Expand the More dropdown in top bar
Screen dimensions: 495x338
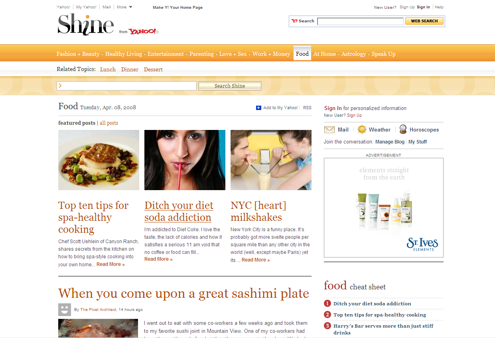tap(124, 7)
